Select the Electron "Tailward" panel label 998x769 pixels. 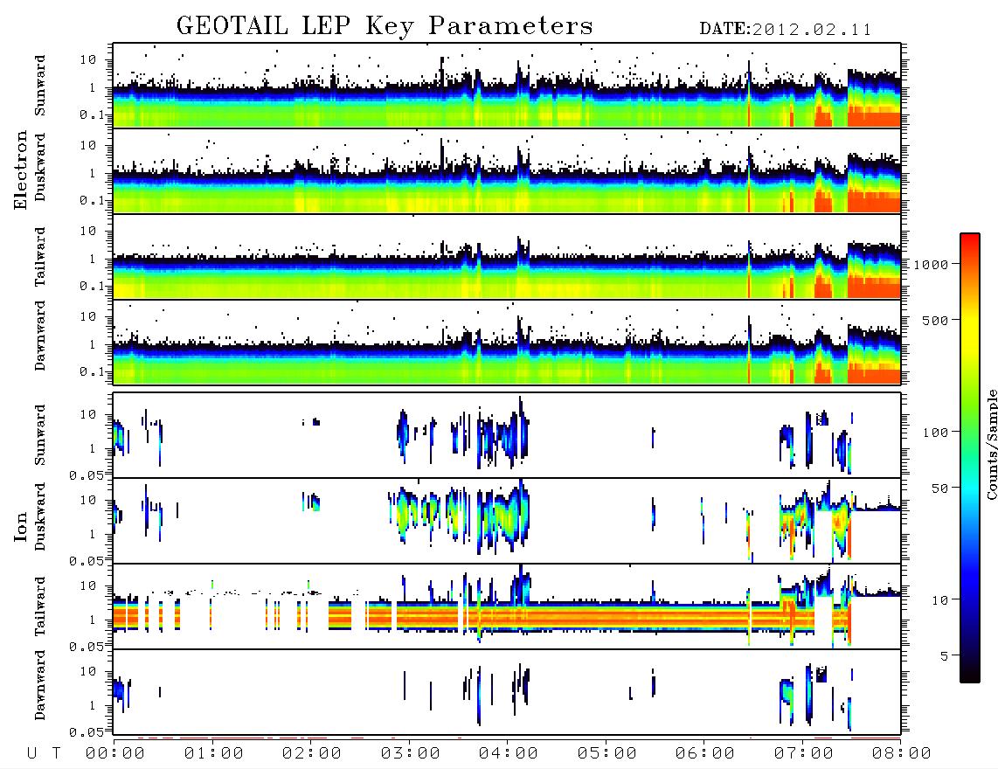(39, 257)
